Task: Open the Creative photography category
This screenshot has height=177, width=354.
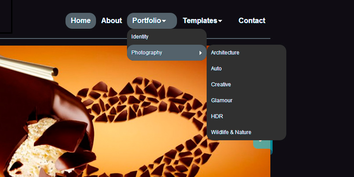Action: (x=221, y=85)
